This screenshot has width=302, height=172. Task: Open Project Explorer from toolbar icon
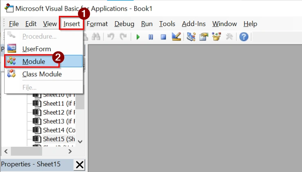(x=191, y=37)
